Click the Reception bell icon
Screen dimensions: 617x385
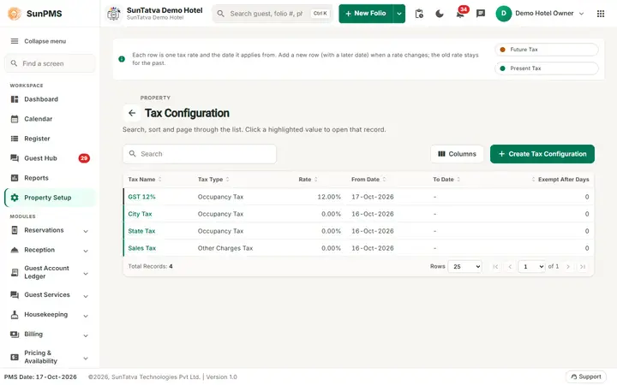tap(15, 250)
